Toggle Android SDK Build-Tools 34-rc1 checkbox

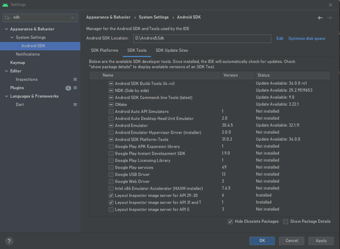[111, 84]
